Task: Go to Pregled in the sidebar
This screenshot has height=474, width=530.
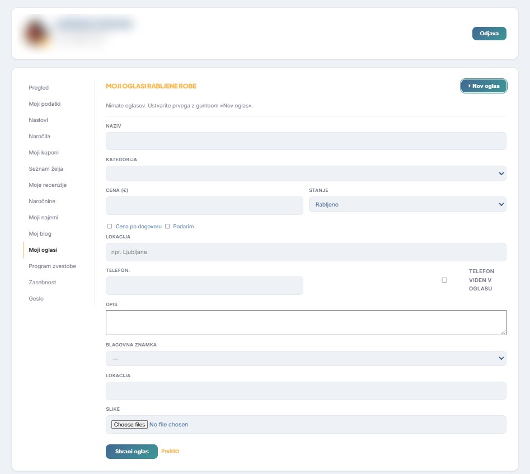Action: click(x=39, y=87)
